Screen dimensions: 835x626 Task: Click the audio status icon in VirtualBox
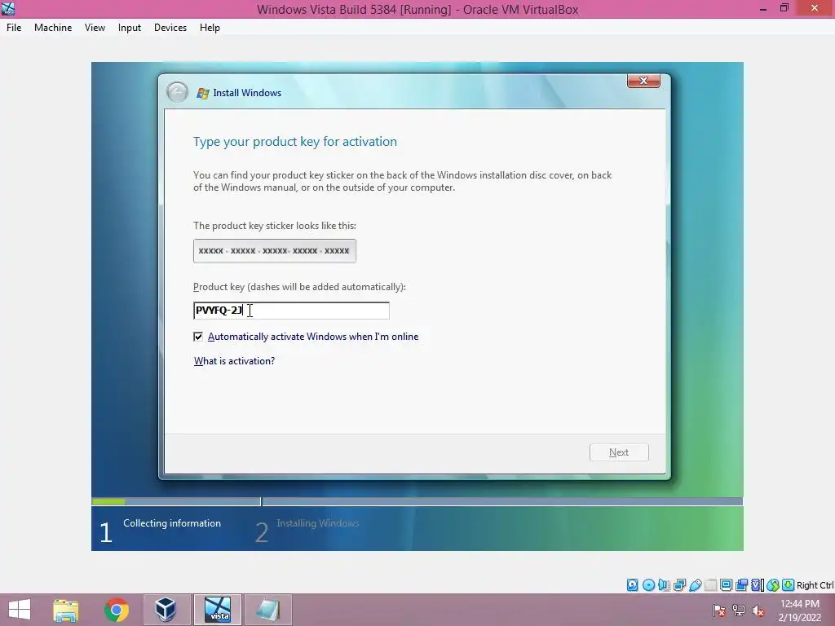[x=664, y=585]
